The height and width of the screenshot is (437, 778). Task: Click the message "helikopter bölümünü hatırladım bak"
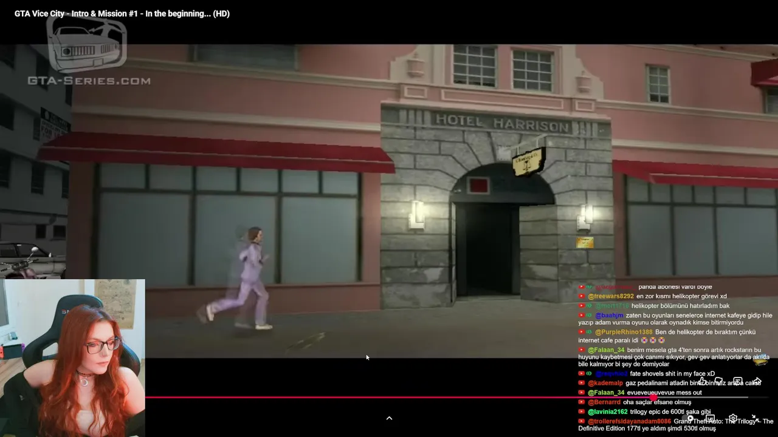(x=680, y=306)
